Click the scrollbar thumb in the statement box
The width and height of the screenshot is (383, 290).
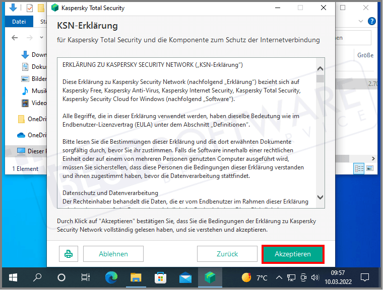(320, 78)
